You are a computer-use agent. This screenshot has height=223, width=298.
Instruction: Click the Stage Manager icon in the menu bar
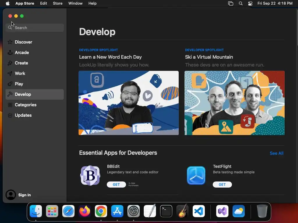(x=230, y=3)
